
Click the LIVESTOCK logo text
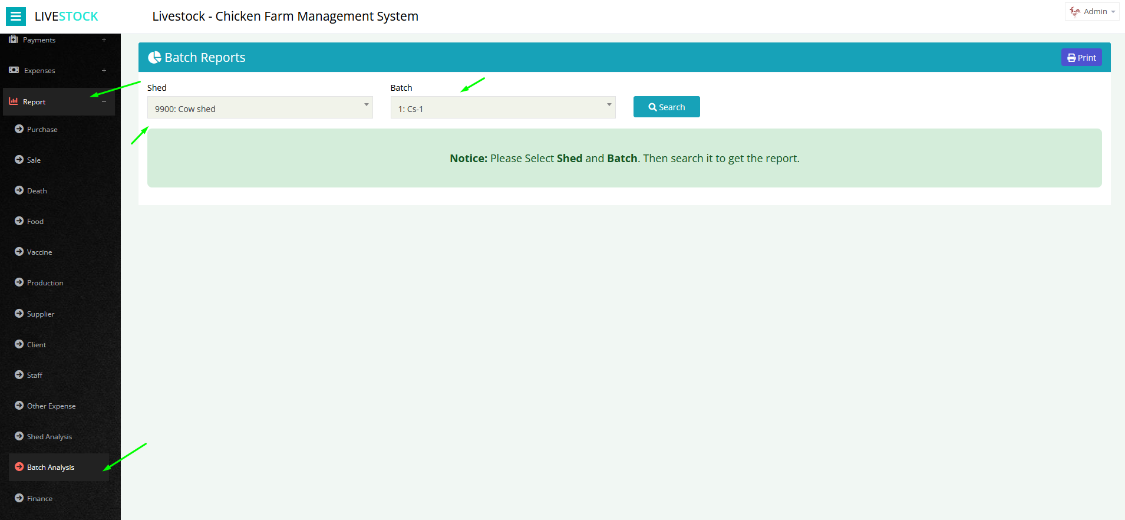click(x=67, y=17)
